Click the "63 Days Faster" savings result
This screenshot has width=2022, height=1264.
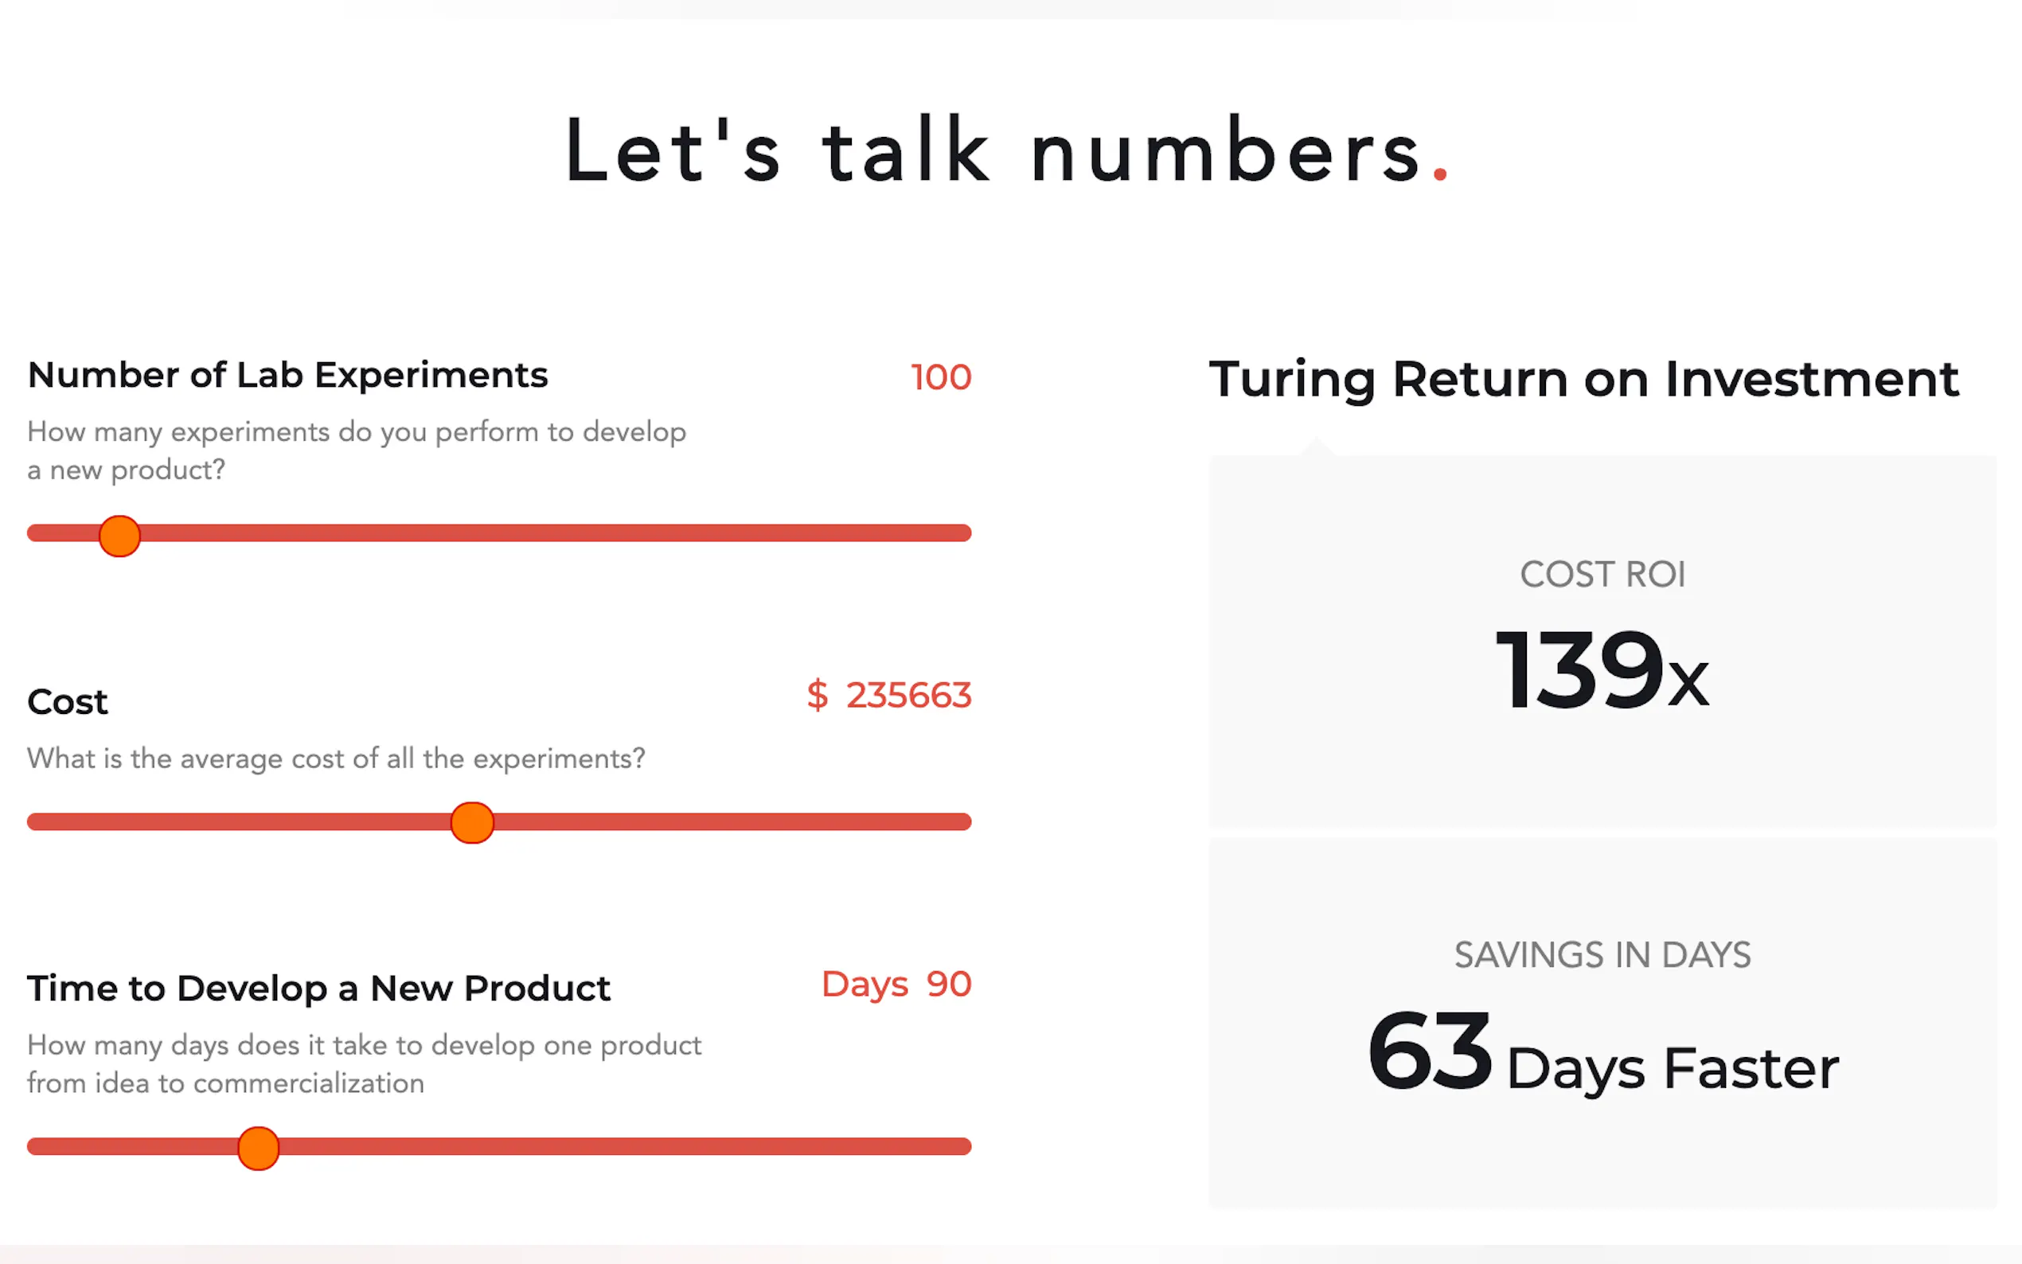click(x=1602, y=1052)
